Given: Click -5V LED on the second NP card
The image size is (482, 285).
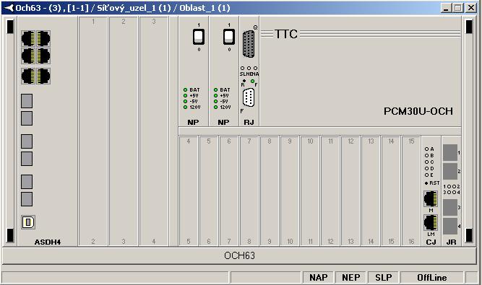Looking at the screenshot, I should point(216,101).
